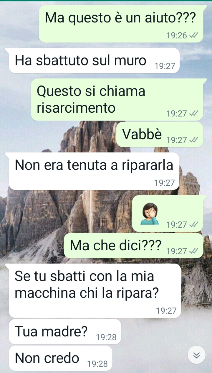Select the 'Non credo' message bubble
The image size is (212, 373).
click(61, 358)
